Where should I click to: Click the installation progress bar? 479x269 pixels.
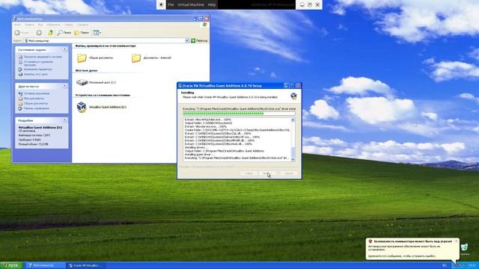pos(239,114)
